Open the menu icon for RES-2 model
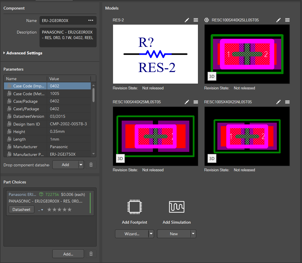Image resolution: width=302 pixels, height=263 pixels. click(x=196, y=20)
